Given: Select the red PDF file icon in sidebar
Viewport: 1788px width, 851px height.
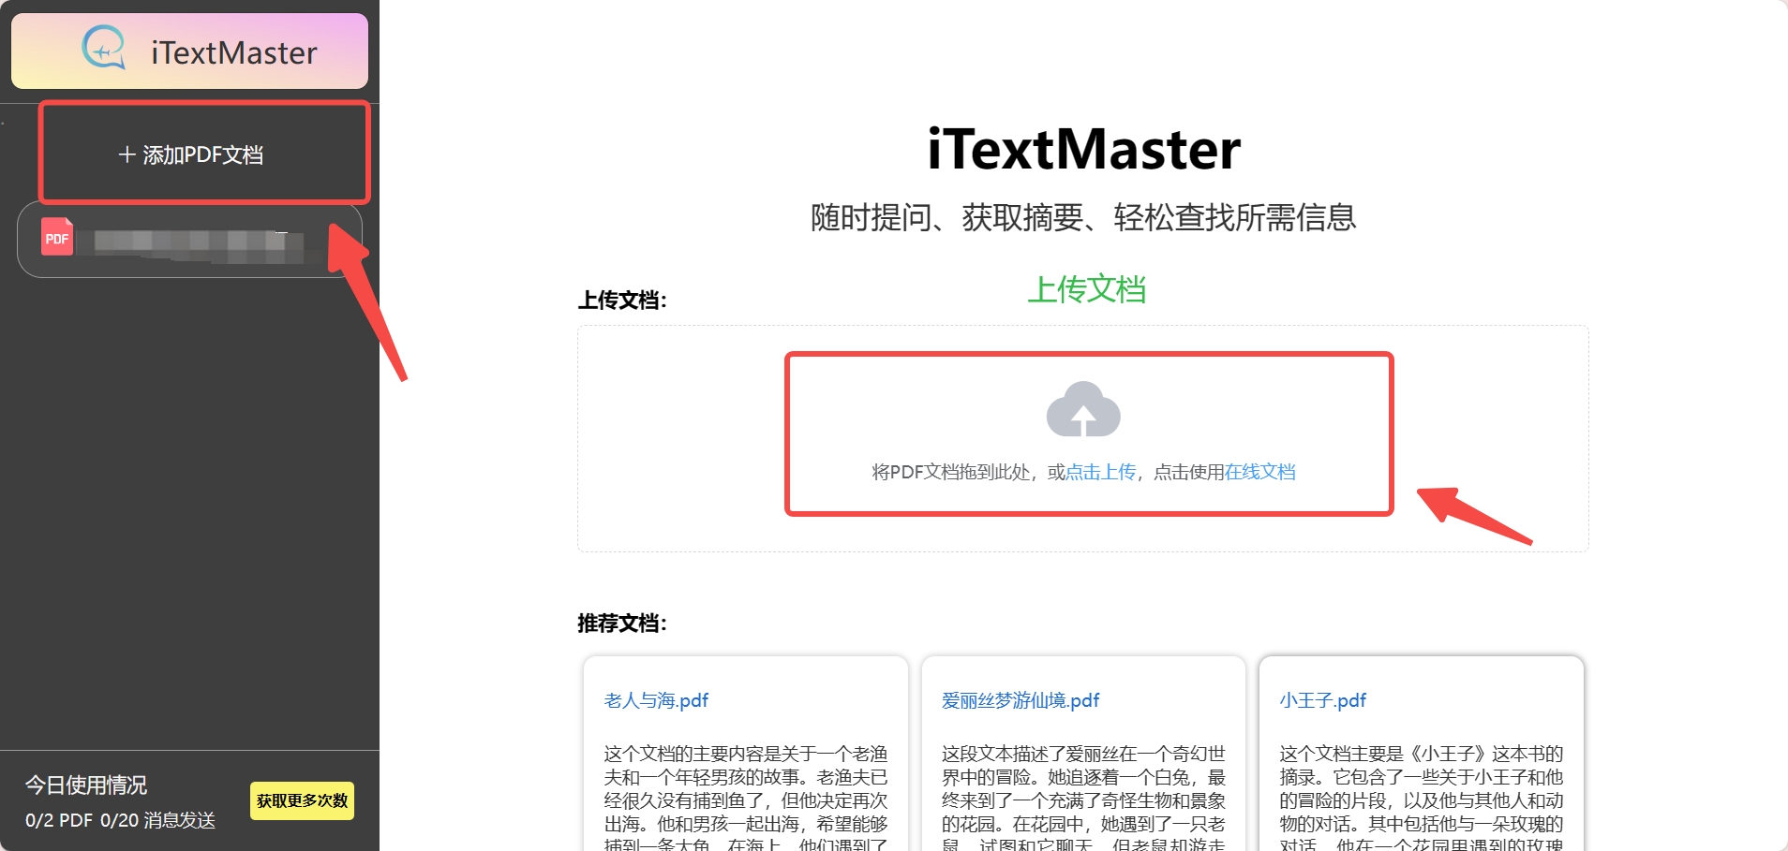Looking at the screenshot, I should click(57, 238).
